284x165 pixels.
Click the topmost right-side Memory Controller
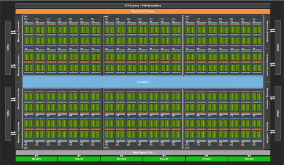(x=267, y=31)
